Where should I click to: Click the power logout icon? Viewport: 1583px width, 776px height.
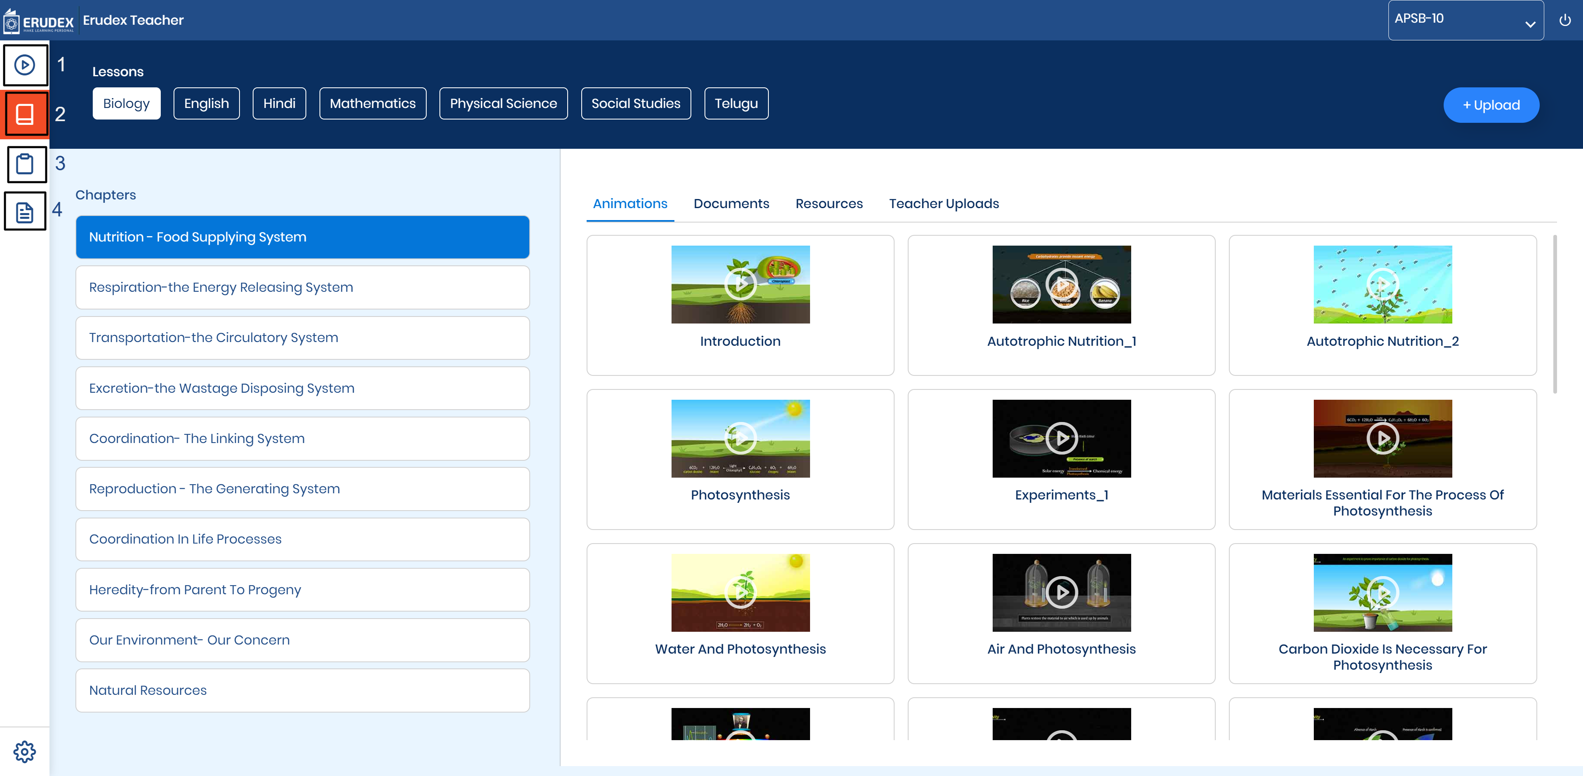click(x=1565, y=20)
